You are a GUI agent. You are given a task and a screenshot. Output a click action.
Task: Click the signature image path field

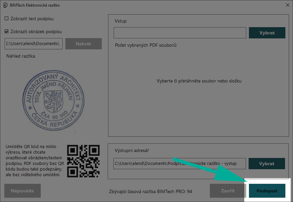point(33,43)
